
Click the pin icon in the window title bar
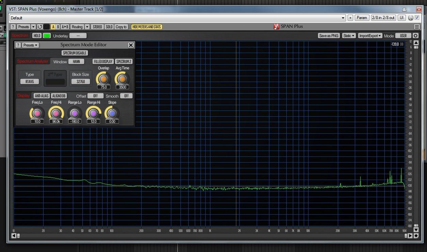click(404, 9)
